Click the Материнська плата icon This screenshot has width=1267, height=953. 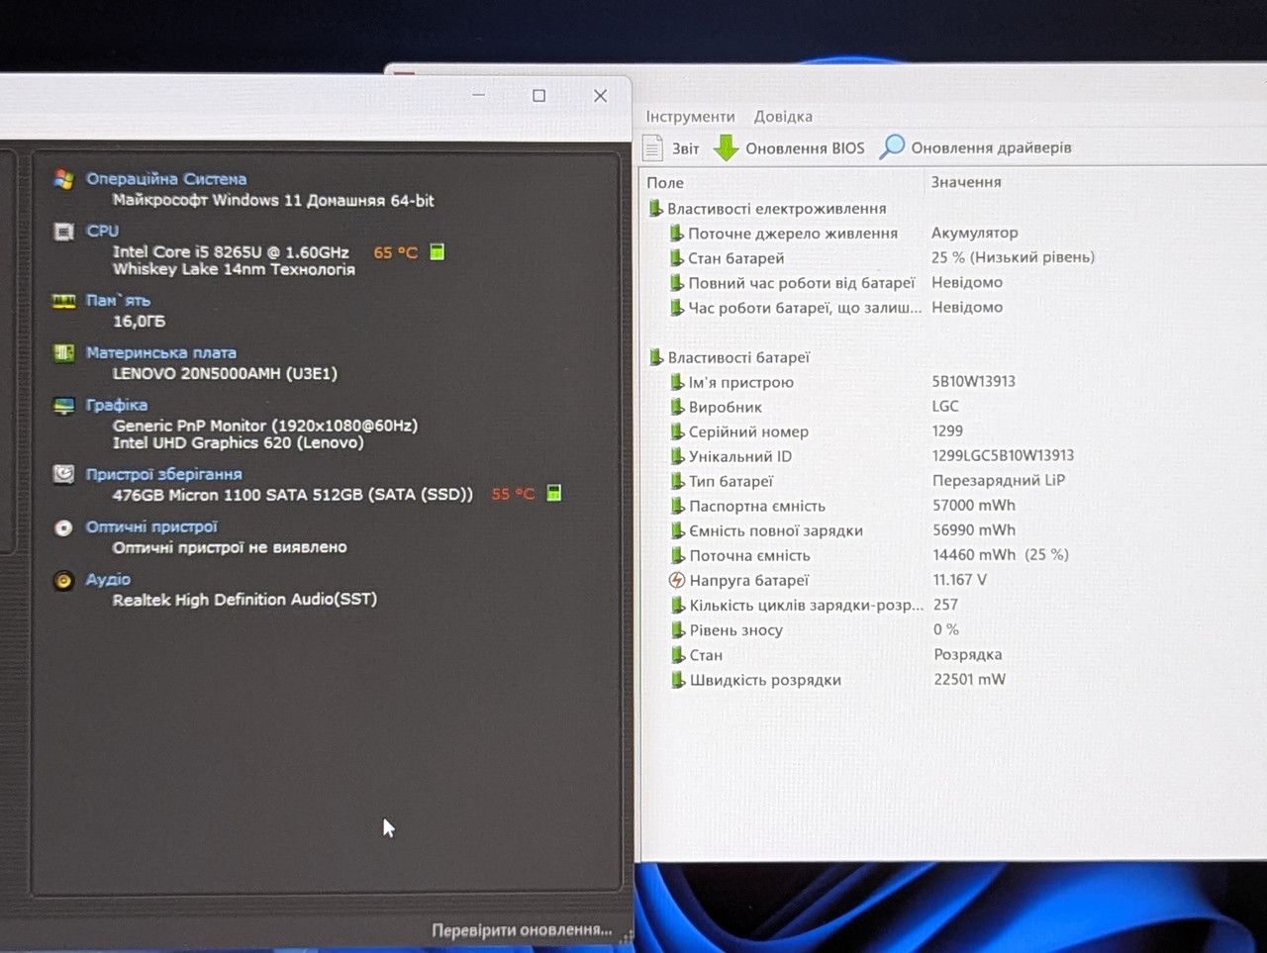63,353
